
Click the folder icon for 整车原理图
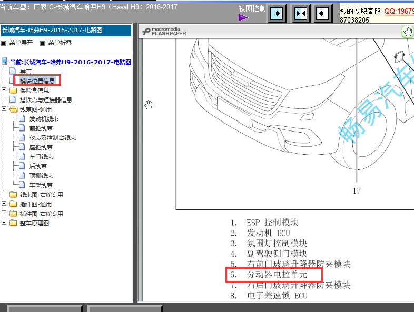coord(13,223)
